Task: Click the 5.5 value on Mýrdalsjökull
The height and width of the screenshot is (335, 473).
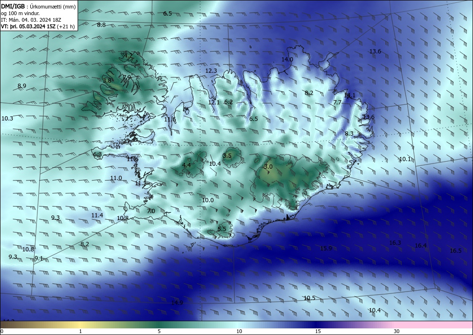Action: coord(222,229)
